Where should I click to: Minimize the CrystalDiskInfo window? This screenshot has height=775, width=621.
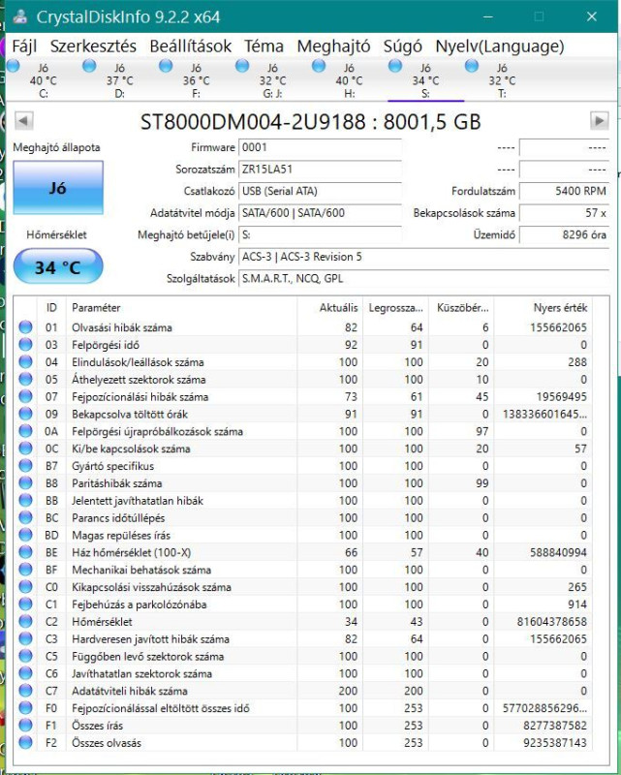click(488, 16)
